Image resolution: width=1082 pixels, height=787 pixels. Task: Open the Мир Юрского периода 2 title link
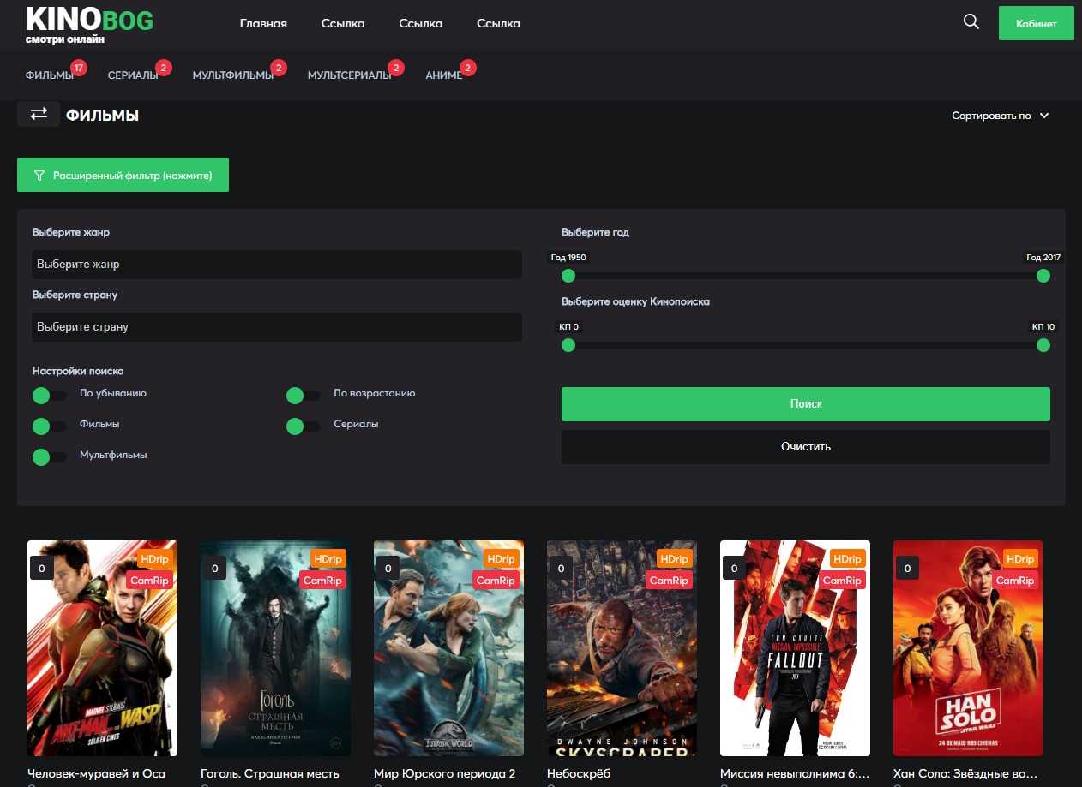coord(444,773)
